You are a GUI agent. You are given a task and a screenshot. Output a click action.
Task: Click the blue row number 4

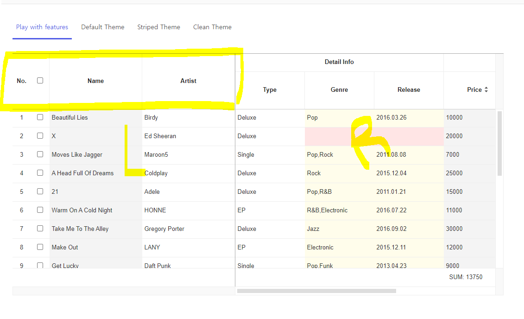[21, 173]
